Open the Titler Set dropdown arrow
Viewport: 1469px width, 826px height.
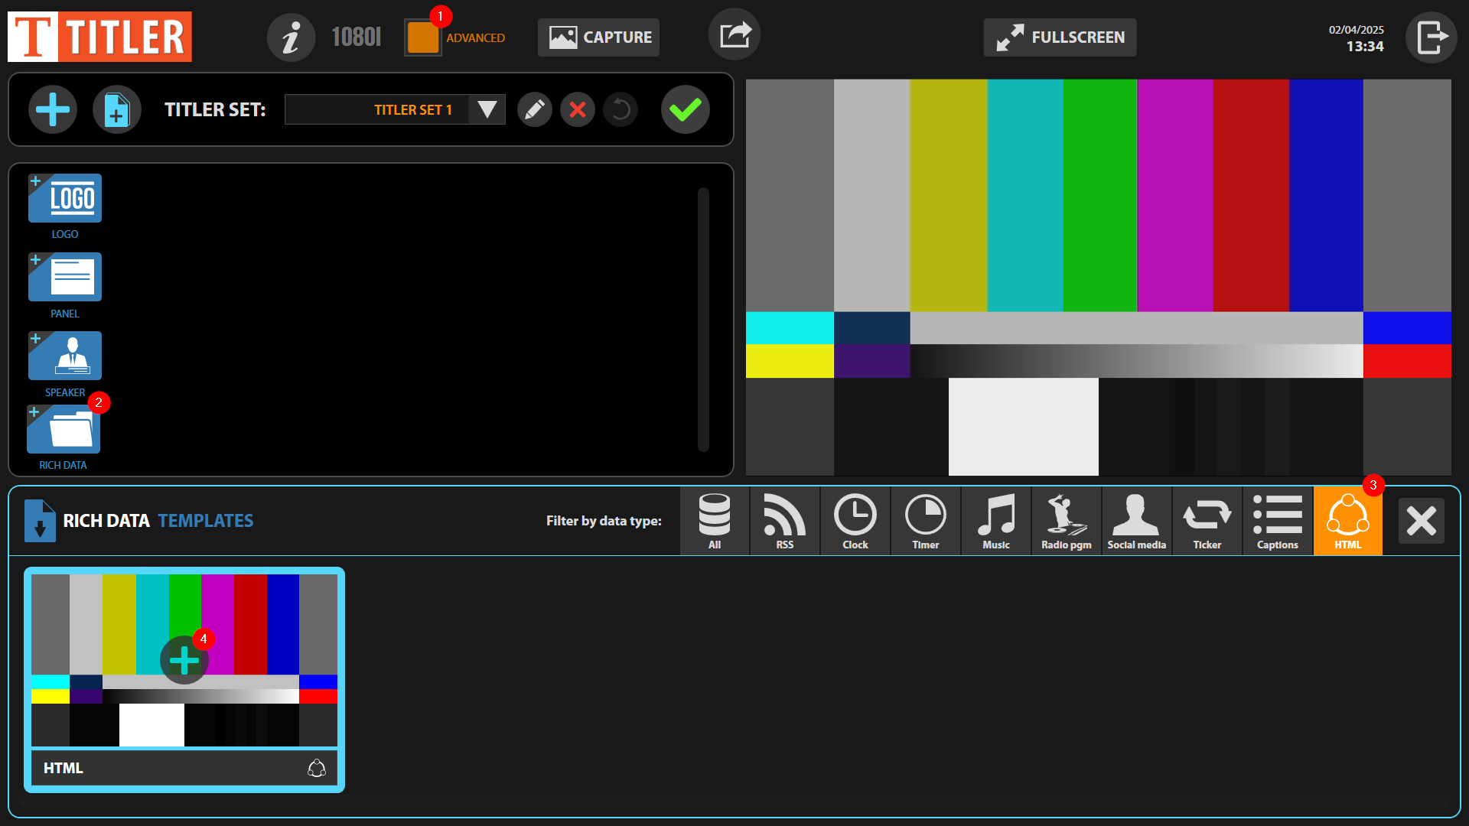click(x=487, y=109)
